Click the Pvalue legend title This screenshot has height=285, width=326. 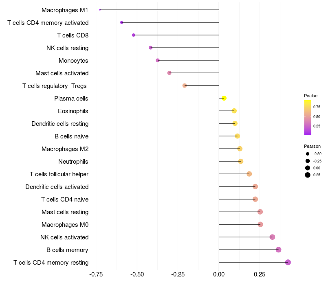(311, 96)
